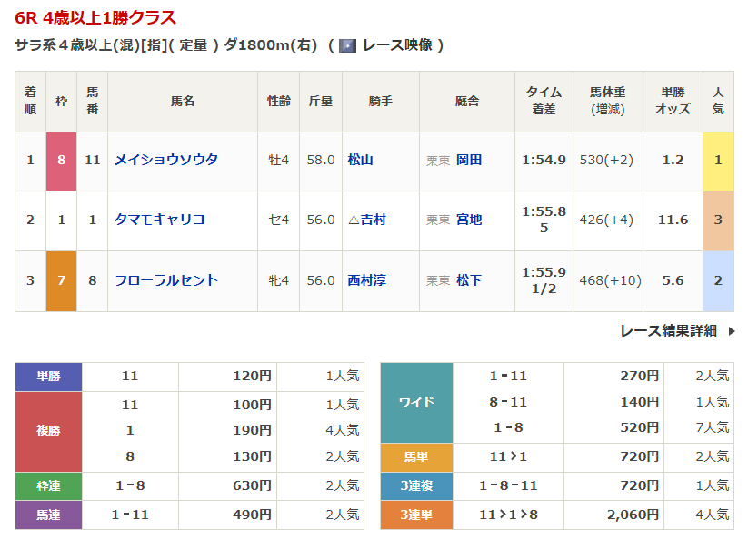
Task: Click the yellow 1st popularity cell
Action: coord(718,160)
